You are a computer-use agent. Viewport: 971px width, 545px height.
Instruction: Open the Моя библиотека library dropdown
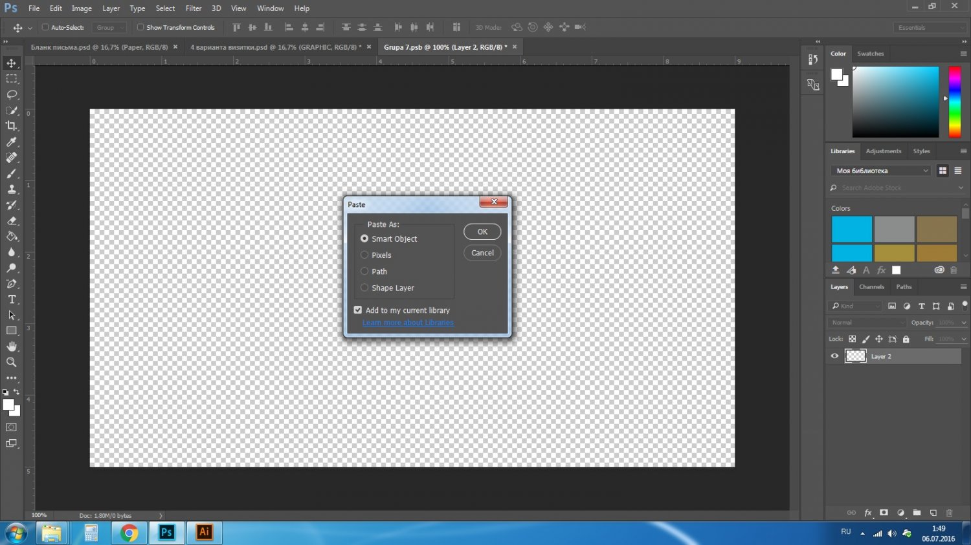[x=880, y=171]
